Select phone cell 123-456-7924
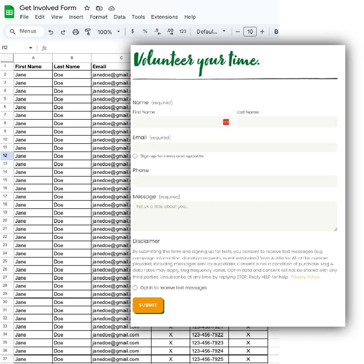Screen dimensions: 364x364 coord(209,351)
